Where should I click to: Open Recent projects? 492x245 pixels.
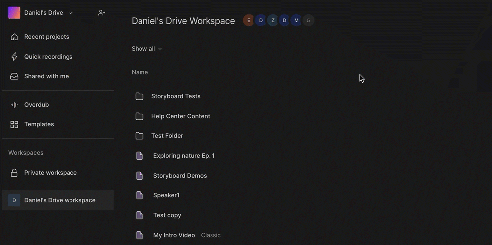pos(47,37)
